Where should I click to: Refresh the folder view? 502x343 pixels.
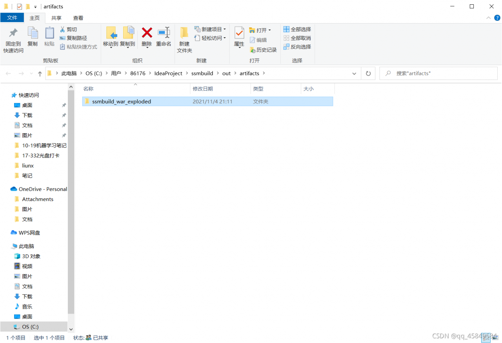(367, 73)
